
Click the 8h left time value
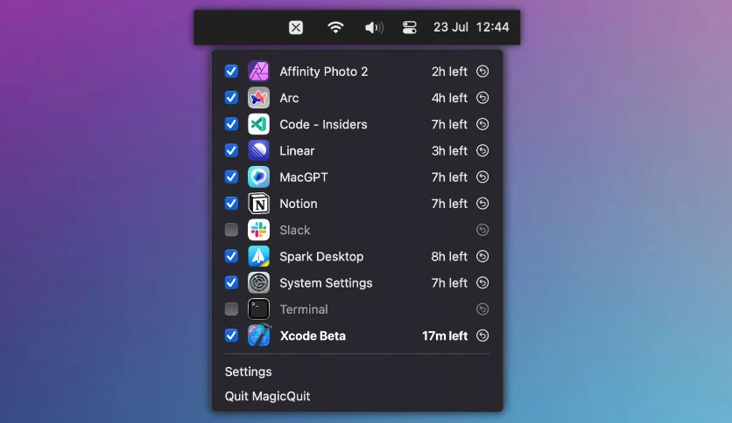449,257
